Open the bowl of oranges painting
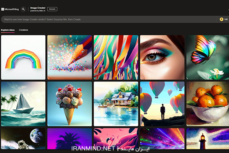This screenshot has height=153, width=229. pyautogui.click(x=208, y=104)
